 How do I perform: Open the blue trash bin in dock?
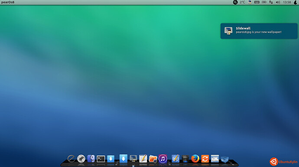point(224,159)
